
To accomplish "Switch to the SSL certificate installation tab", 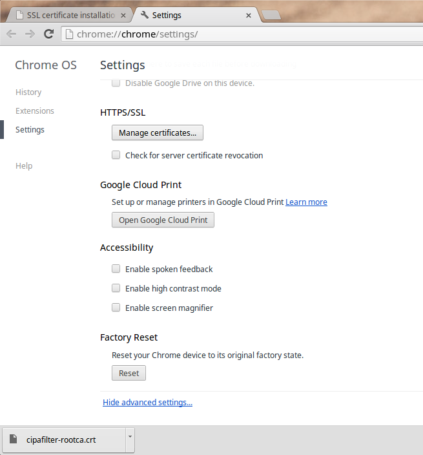I will click(70, 15).
